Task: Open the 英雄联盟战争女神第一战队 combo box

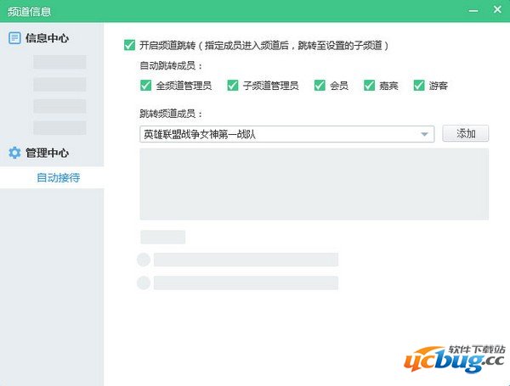Action: (x=280, y=134)
